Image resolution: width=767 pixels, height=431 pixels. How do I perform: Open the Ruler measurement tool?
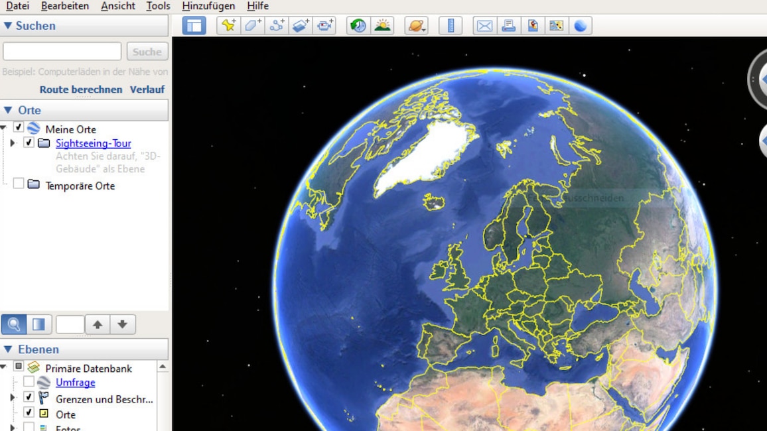coord(451,25)
